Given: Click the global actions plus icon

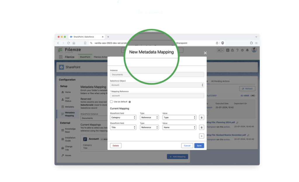Looking at the screenshot, I should pos(228,50).
